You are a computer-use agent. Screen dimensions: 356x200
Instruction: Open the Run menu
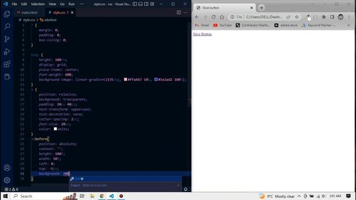[x=72, y=4]
